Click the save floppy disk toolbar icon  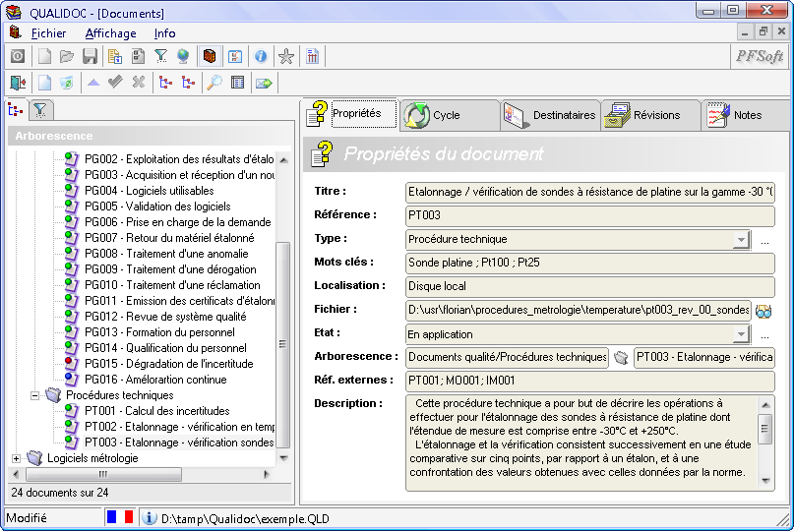(x=90, y=57)
